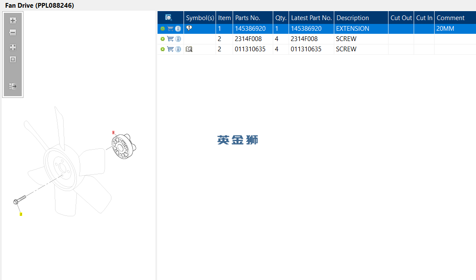Zoom in on the fan diagram
This screenshot has height=280, width=476.
[x=13, y=21]
